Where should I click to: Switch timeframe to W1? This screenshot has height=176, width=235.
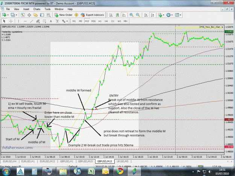119,21
